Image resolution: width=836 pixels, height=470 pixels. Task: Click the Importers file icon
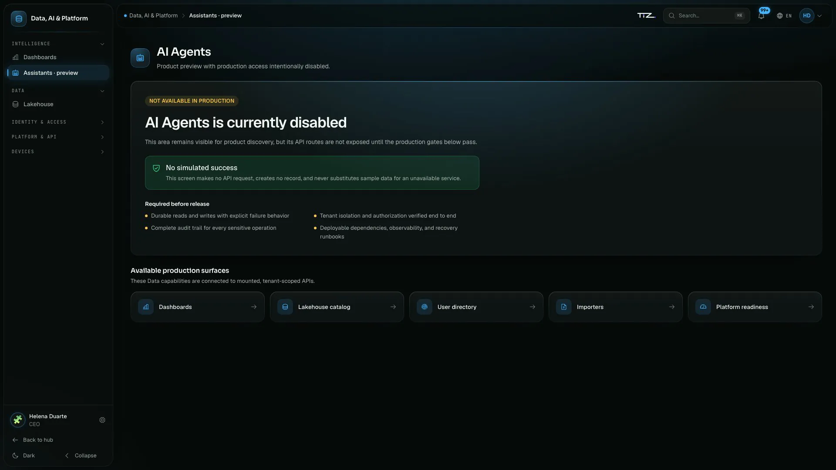pos(564,307)
